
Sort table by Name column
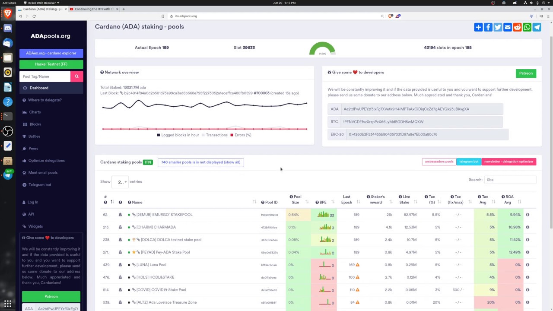pyautogui.click(x=254, y=202)
